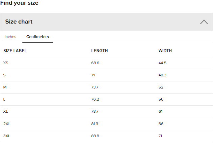The width and height of the screenshot is (214, 146).
Task: Click the 48.3 width value for S
Action: (162, 75)
